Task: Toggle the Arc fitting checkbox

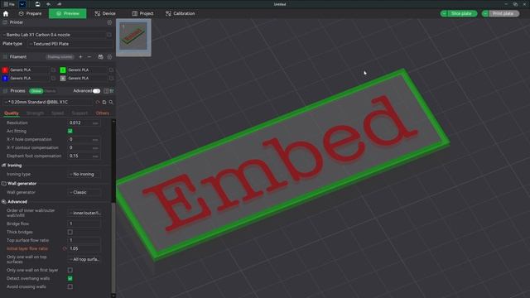Action: 70,131
